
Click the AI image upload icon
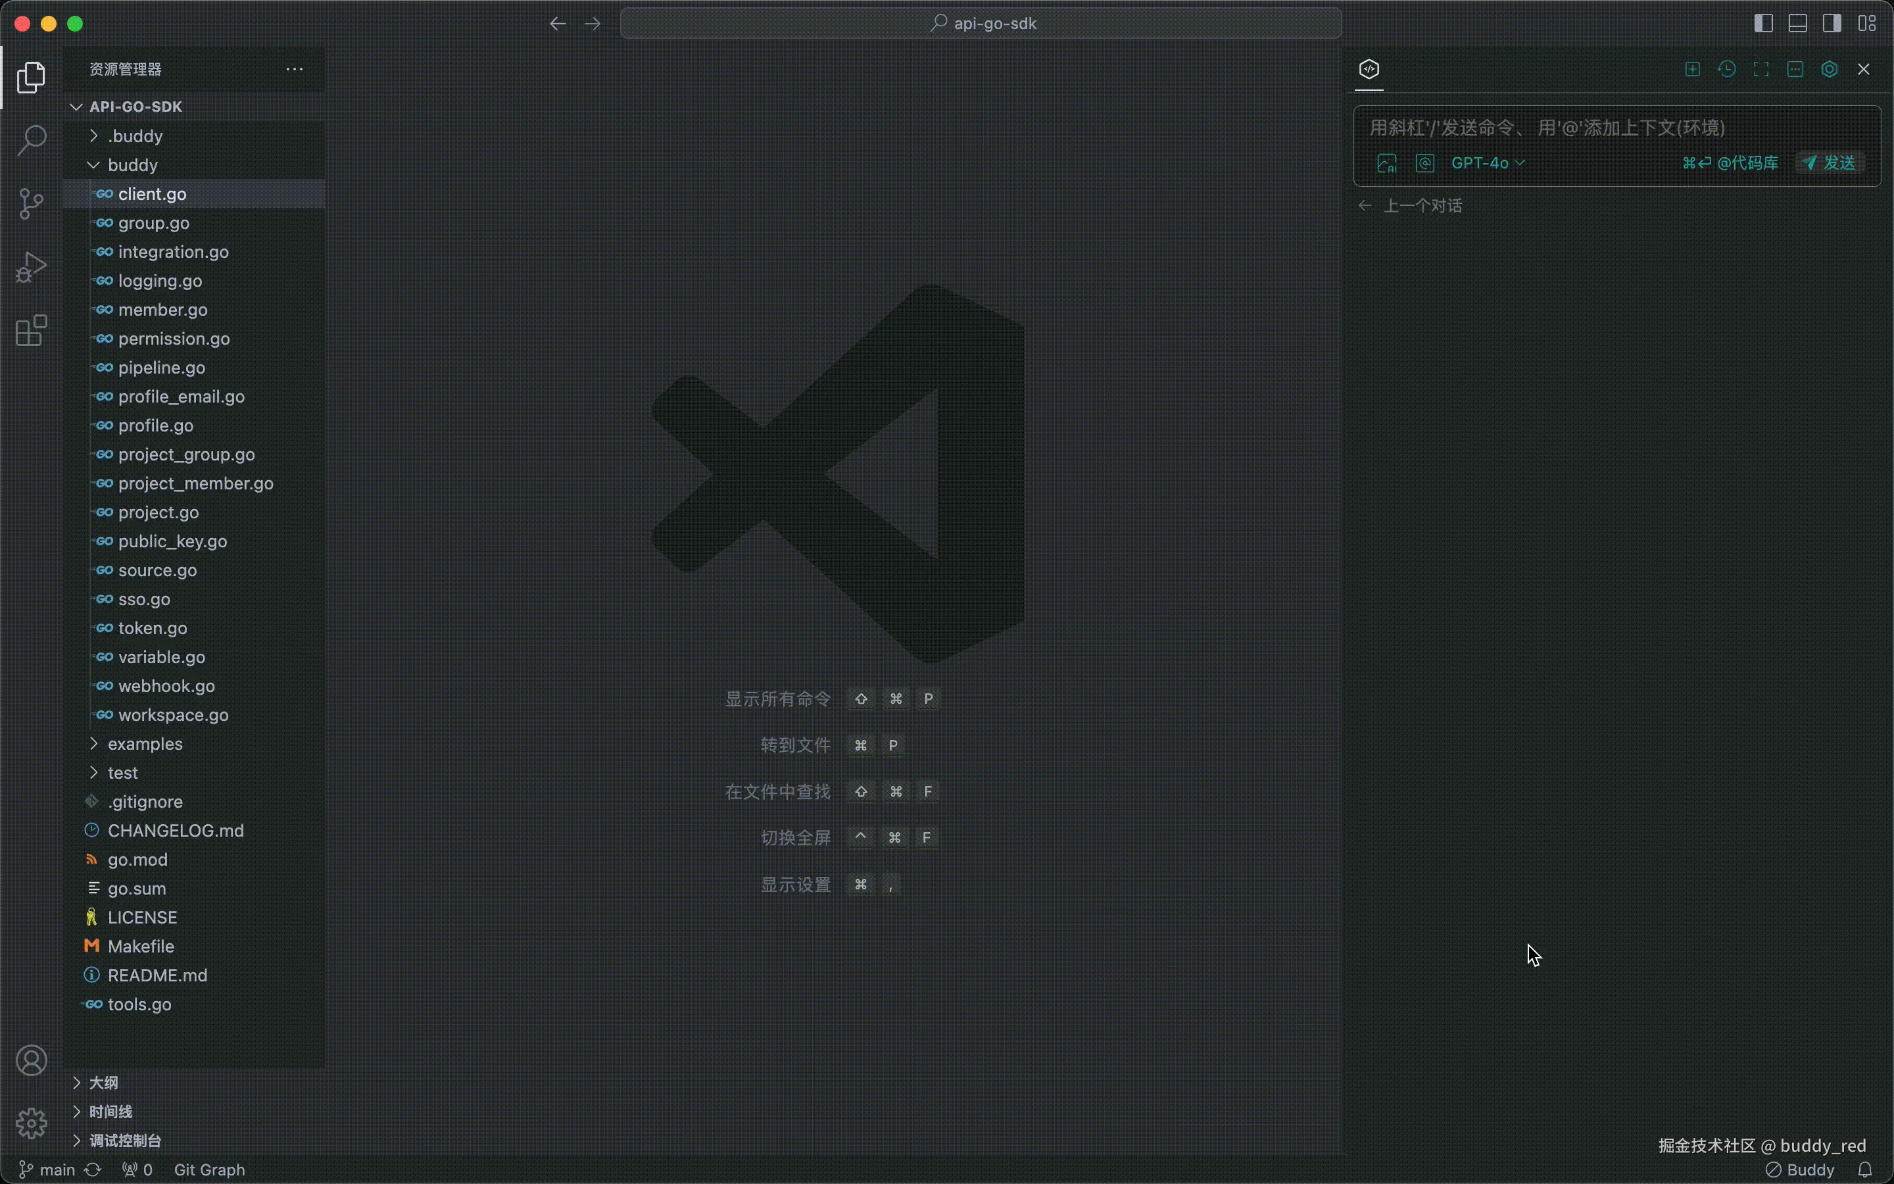point(1386,163)
